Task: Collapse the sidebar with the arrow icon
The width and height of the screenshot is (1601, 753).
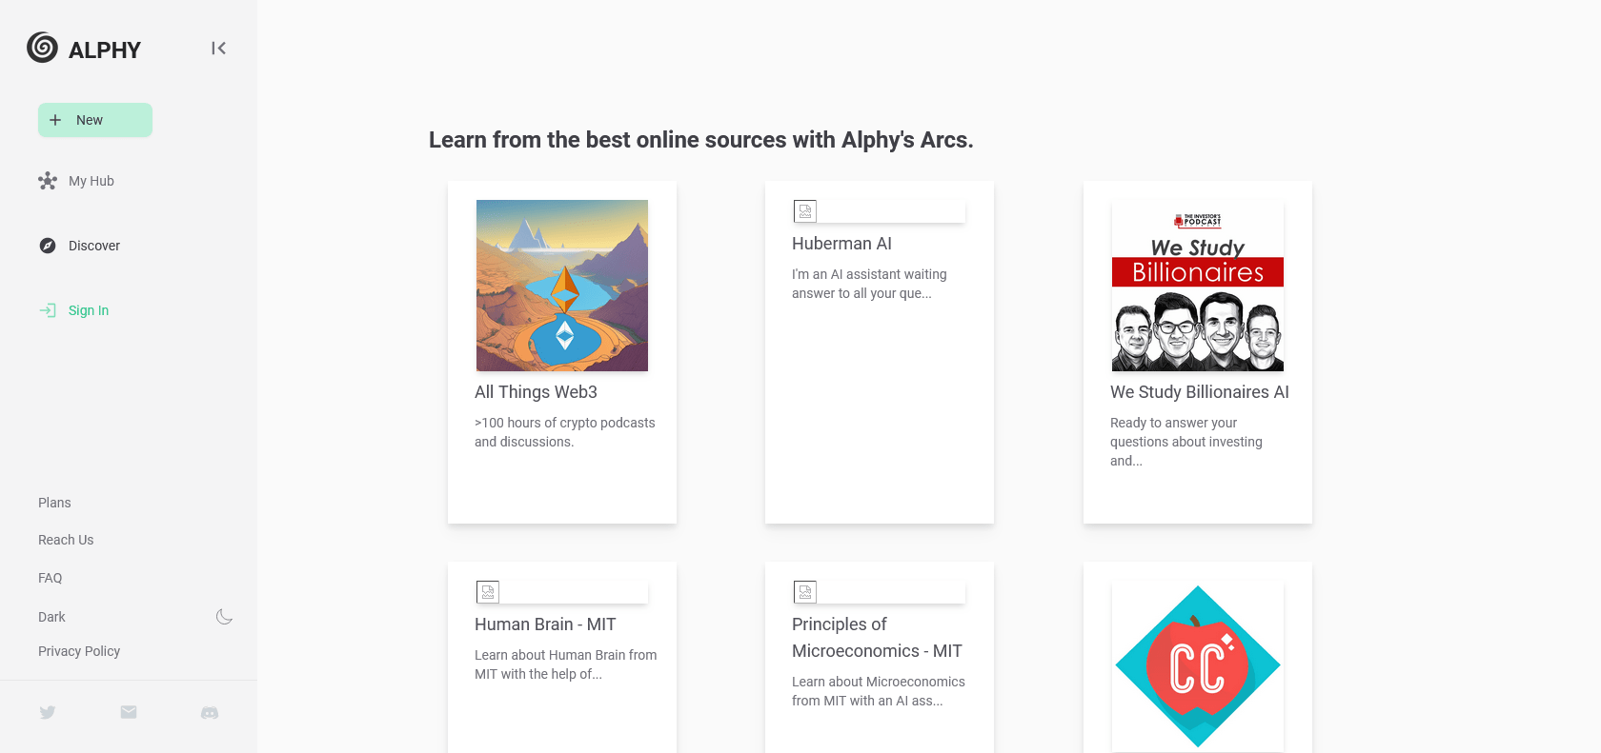Action: coord(218,48)
